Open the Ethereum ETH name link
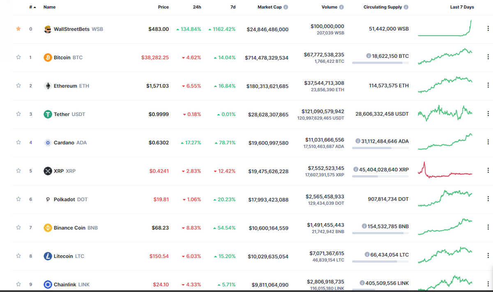This screenshot has height=292, width=493. (71, 86)
